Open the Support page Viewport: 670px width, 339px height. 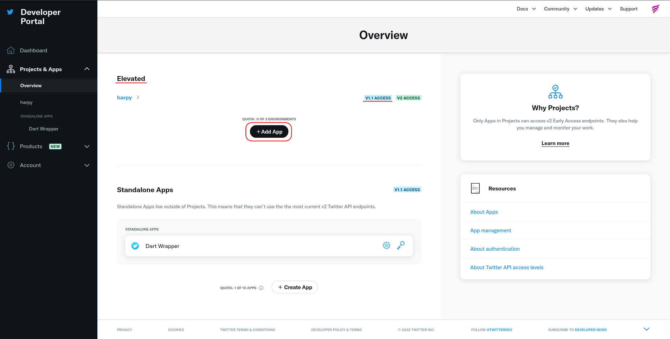[628, 9]
